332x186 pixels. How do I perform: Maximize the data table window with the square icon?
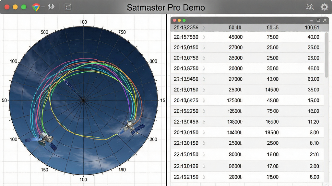click(318, 20)
